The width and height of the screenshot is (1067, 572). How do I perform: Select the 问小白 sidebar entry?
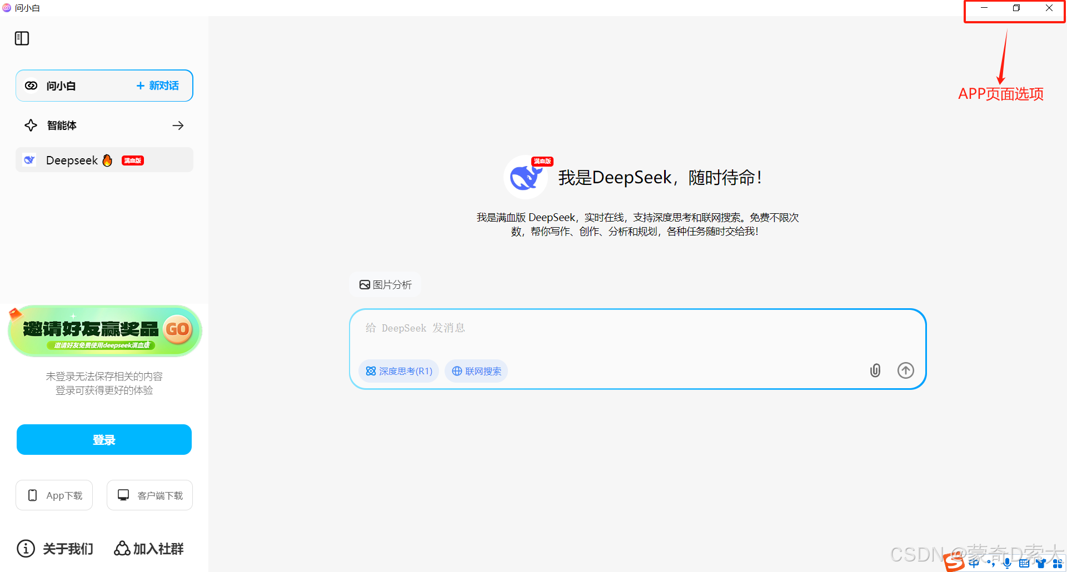coord(104,86)
